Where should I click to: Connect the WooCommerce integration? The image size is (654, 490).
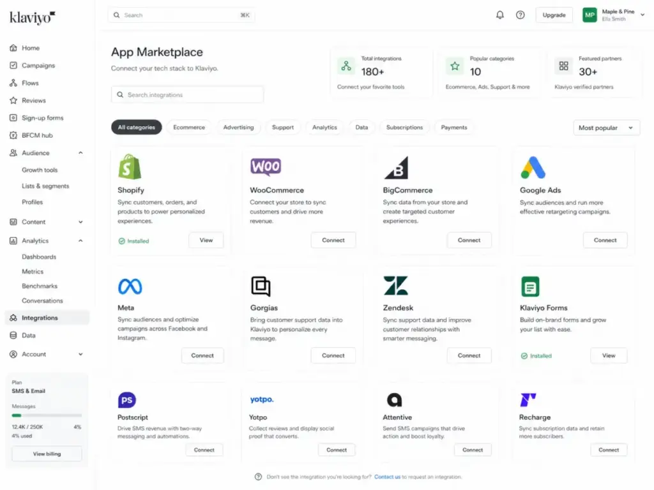click(333, 241)
